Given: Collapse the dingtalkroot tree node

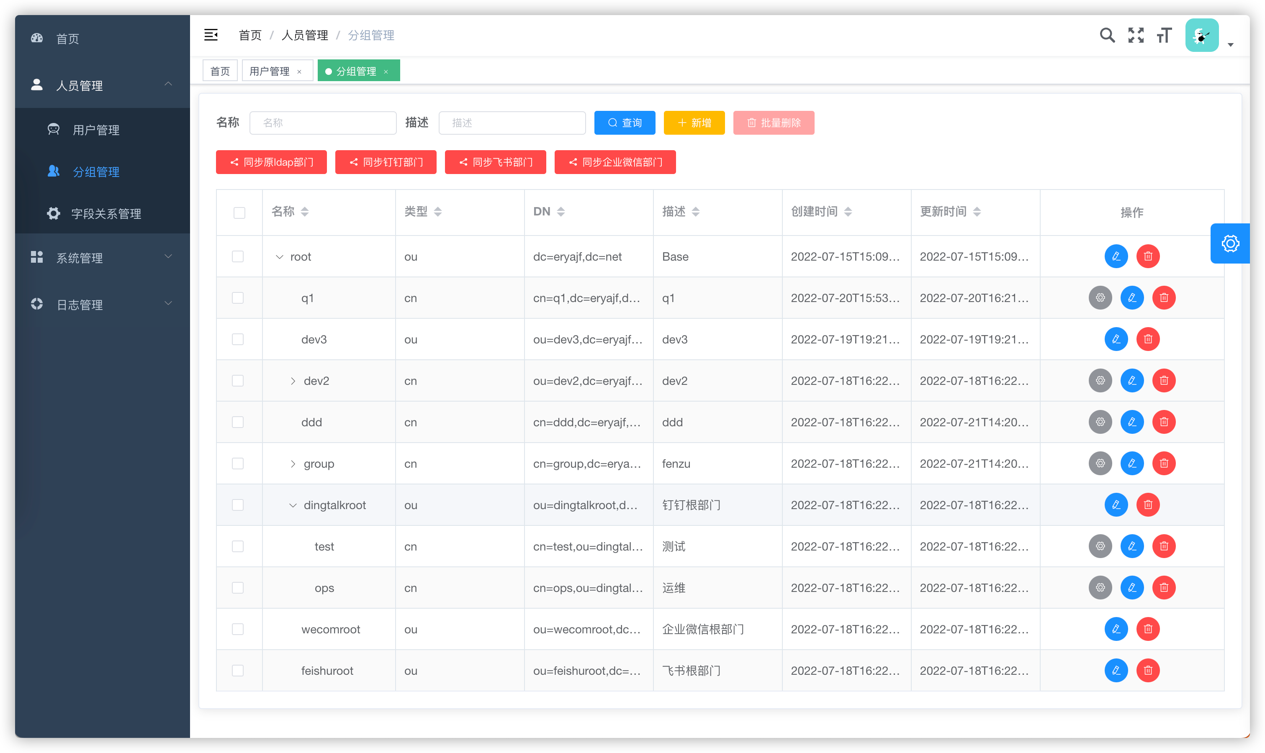Looking at the screenshot, I should point(293,505).
